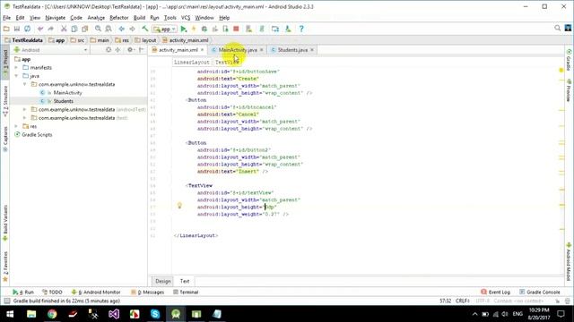
Task: Switch to the Students.java tab
Action: click(x=292, y=50)
